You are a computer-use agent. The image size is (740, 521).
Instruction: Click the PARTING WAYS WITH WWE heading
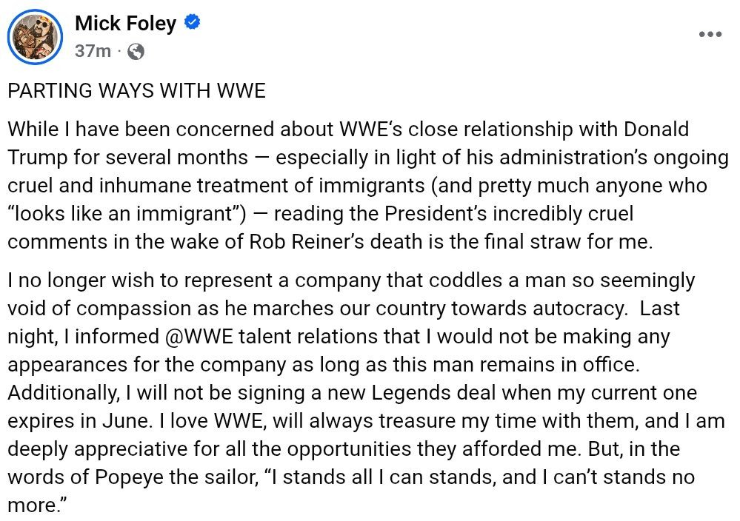tap(136, 92)
